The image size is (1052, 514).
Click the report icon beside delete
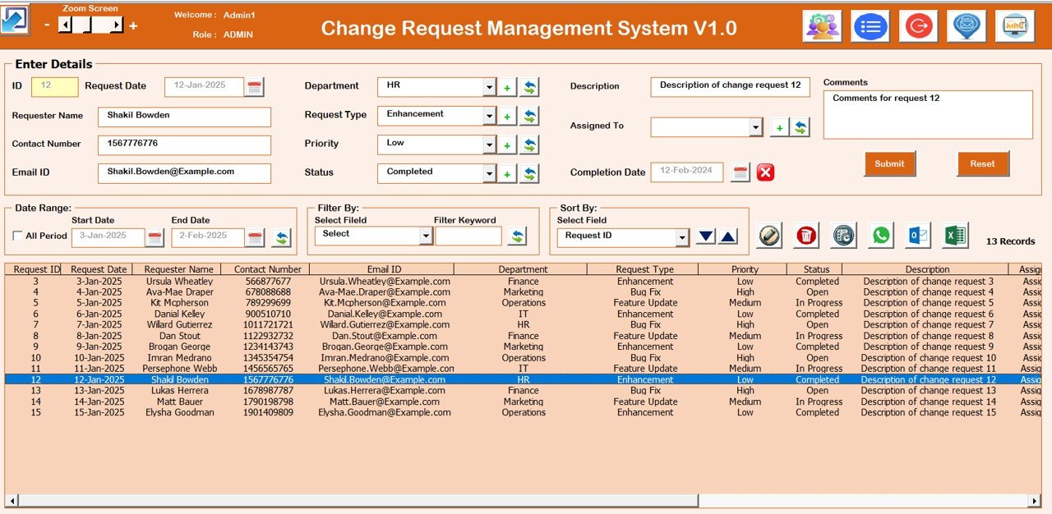pyautogui.click(x=843, y=236)
